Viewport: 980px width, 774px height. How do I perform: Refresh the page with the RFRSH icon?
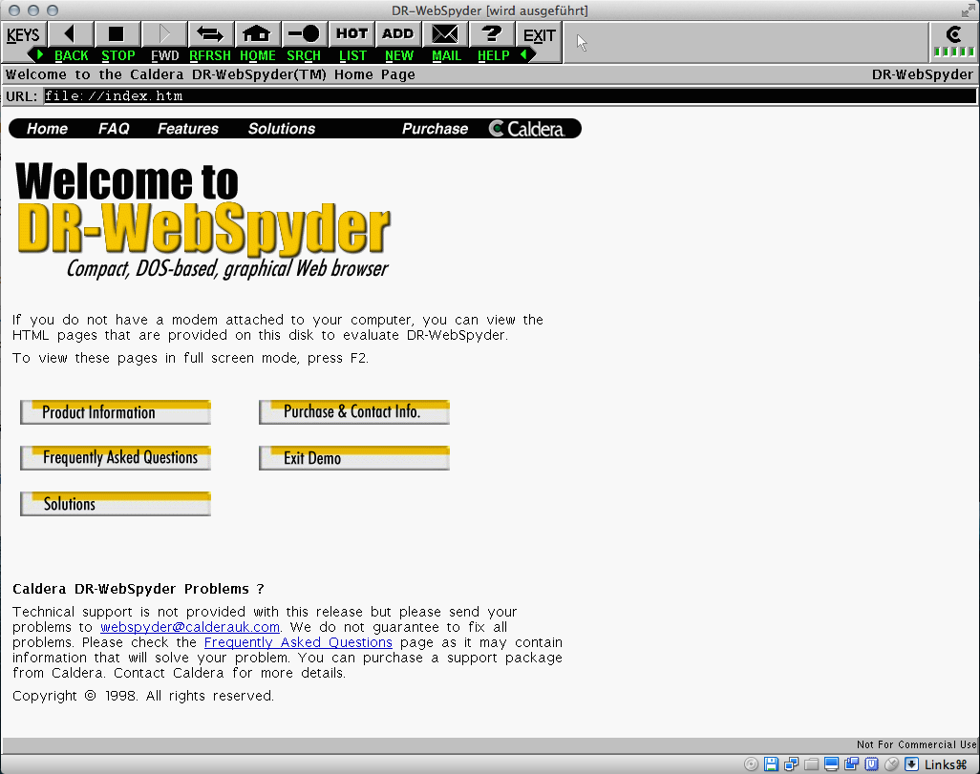point(211,34)
